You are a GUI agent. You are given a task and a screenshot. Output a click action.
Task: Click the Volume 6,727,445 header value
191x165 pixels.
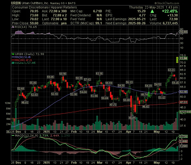tap(170, 23)
